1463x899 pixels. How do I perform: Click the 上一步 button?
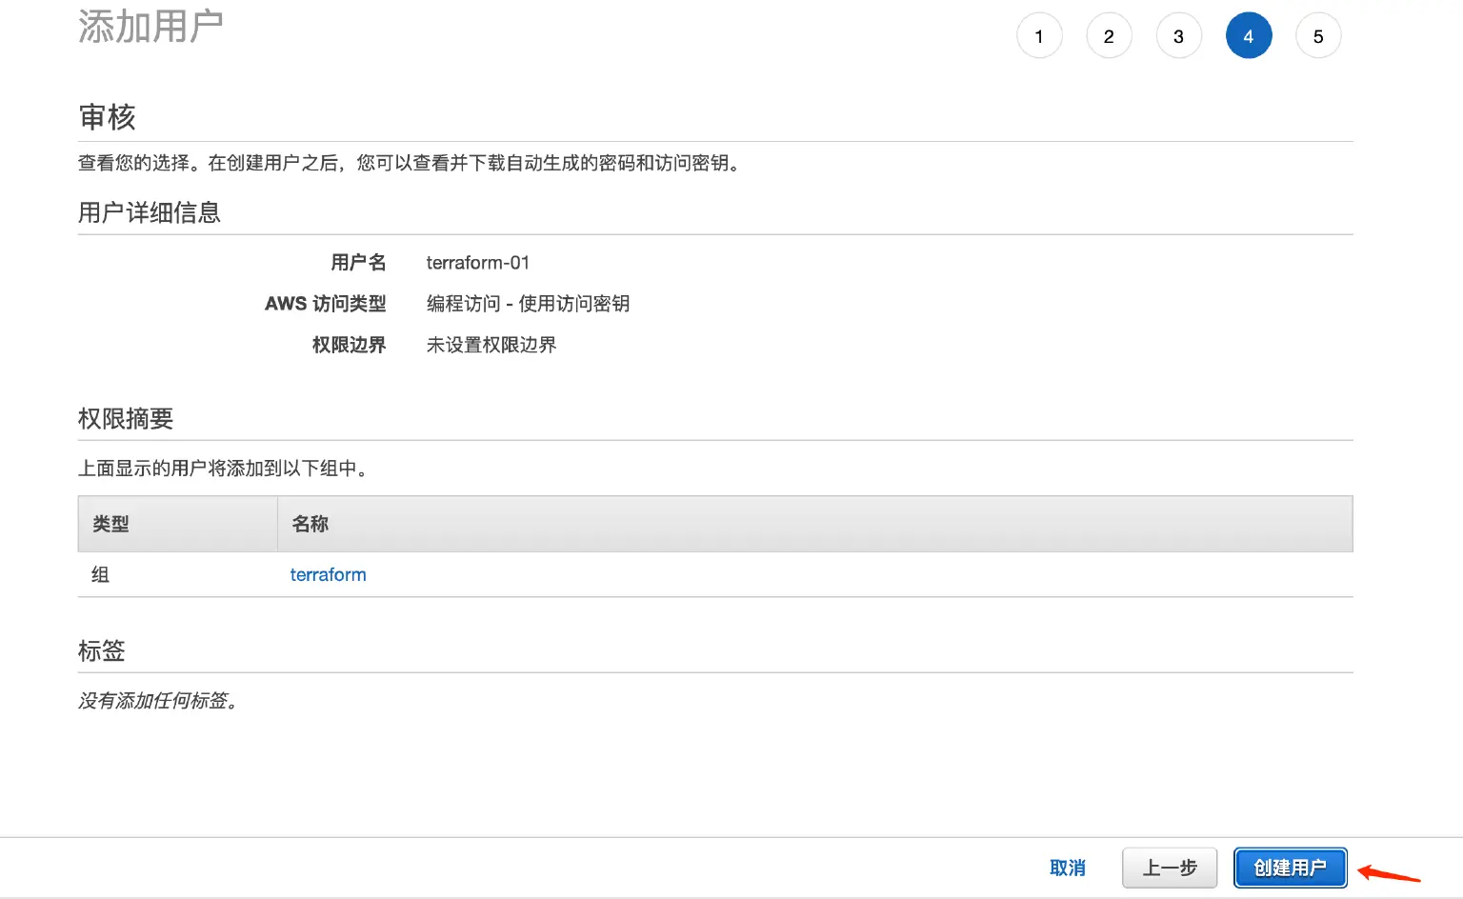point(1170,868)
